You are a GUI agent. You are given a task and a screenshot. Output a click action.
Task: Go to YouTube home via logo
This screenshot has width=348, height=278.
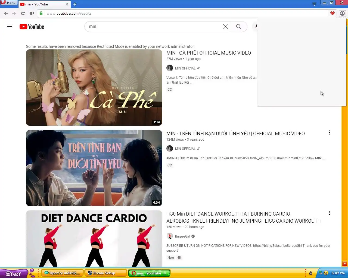[32, 27]
